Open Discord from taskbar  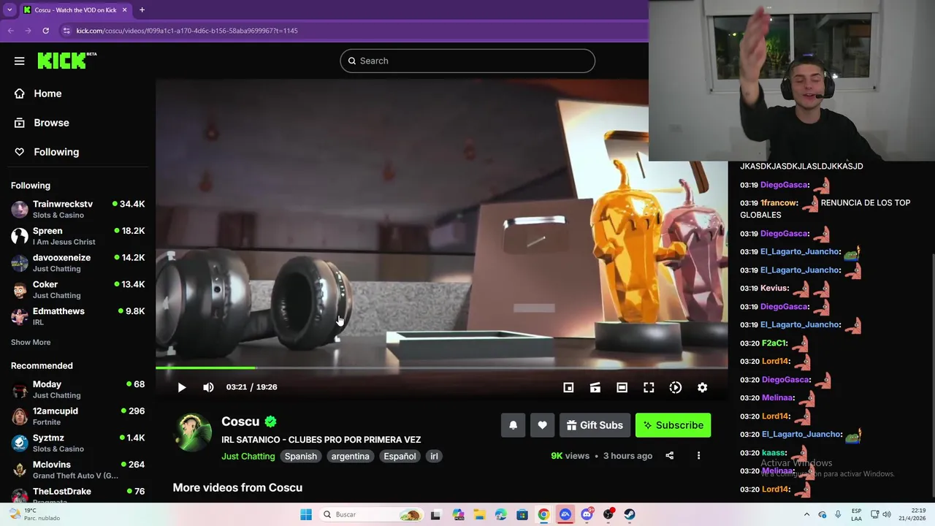pyautogui.click(x=587, y=514)
